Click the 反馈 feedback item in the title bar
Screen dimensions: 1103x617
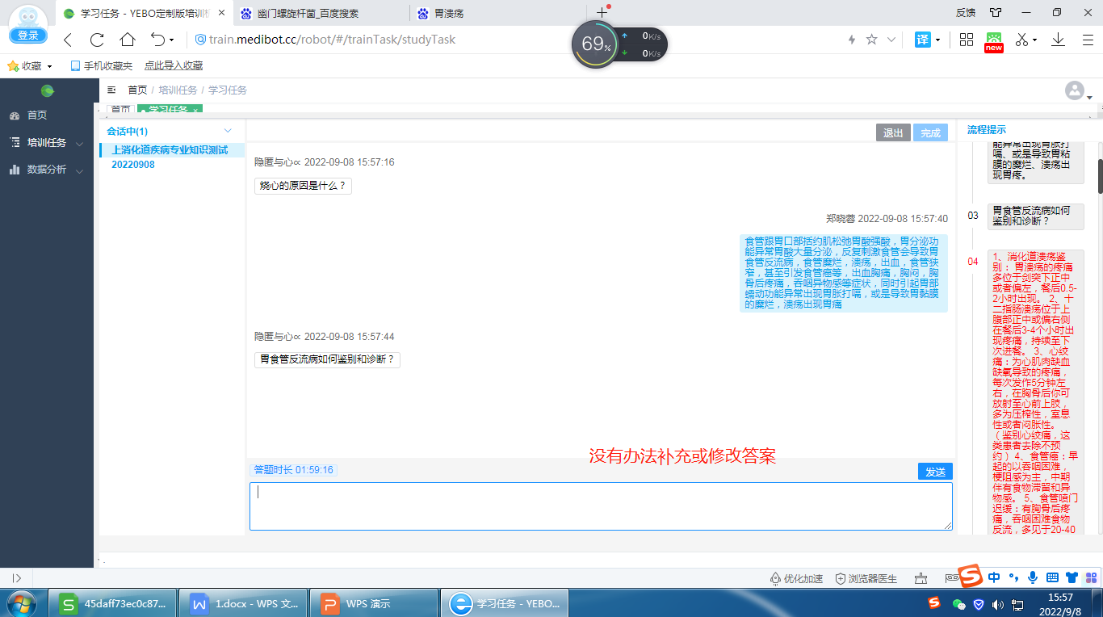tap(966, 12)
